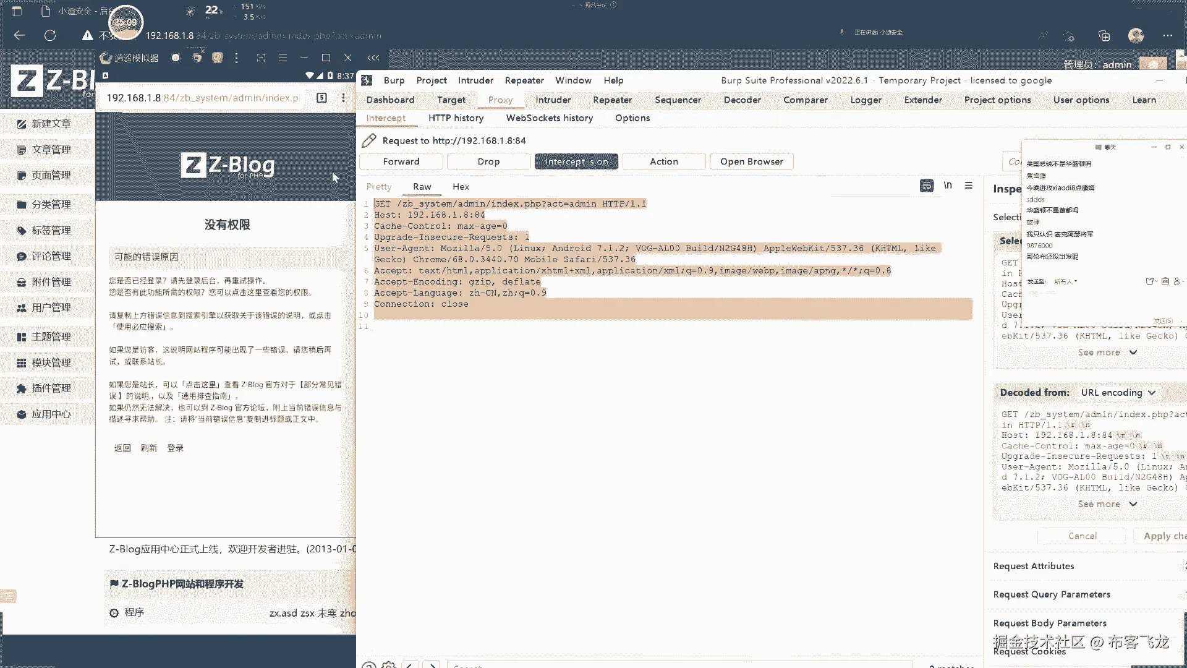Toggle the Intercept is on button
This screenshot has width=1187, height=668.
pos(576,161)
